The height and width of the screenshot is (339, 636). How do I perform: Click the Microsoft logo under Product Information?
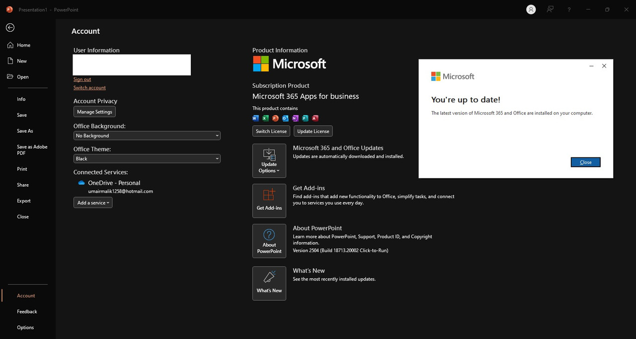tap(289, 64)
